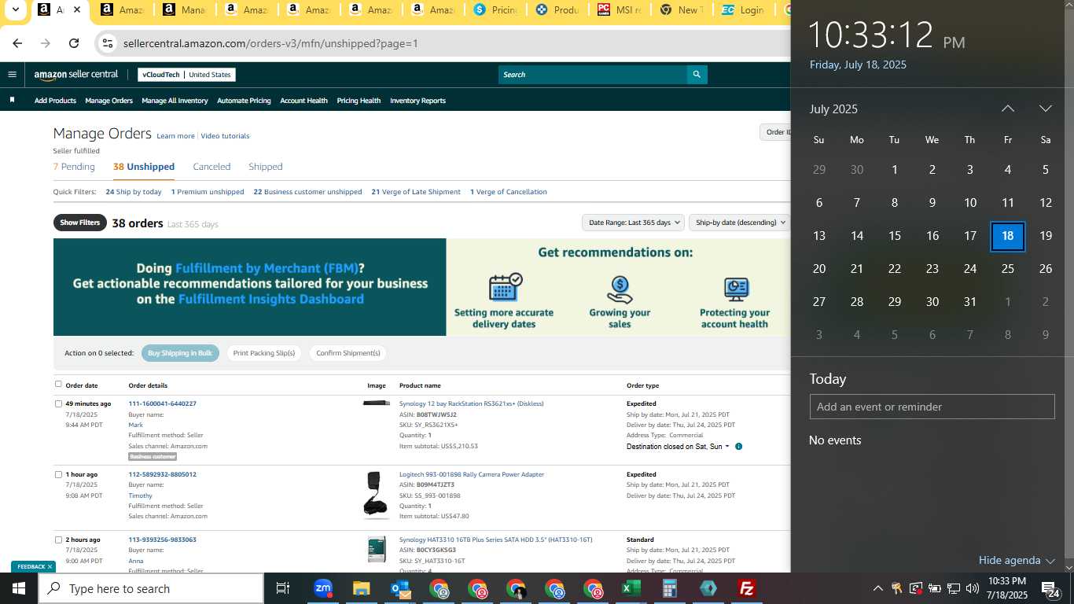Show hidden system tray icons
The image size is (1074, 604).
(878, 588)
